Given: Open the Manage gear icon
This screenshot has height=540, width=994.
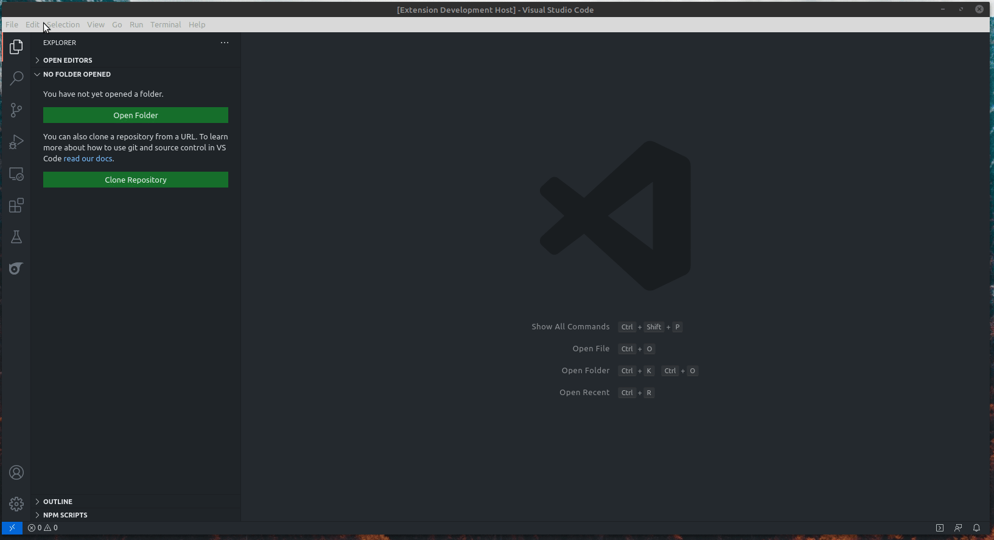Looking at the screenshot, I should click(16, 504).
